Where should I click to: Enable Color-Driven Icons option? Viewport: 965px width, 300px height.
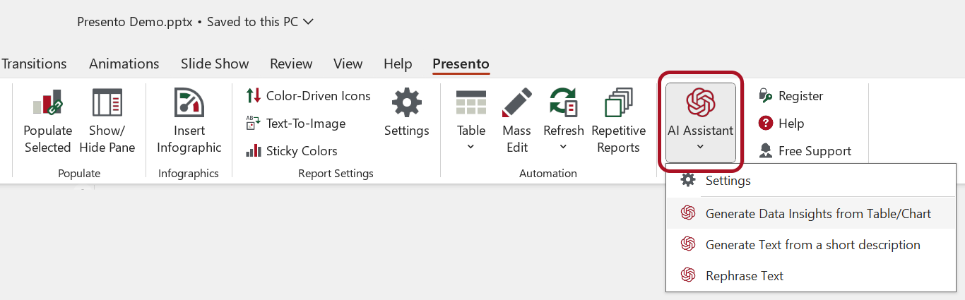[308, 96]
